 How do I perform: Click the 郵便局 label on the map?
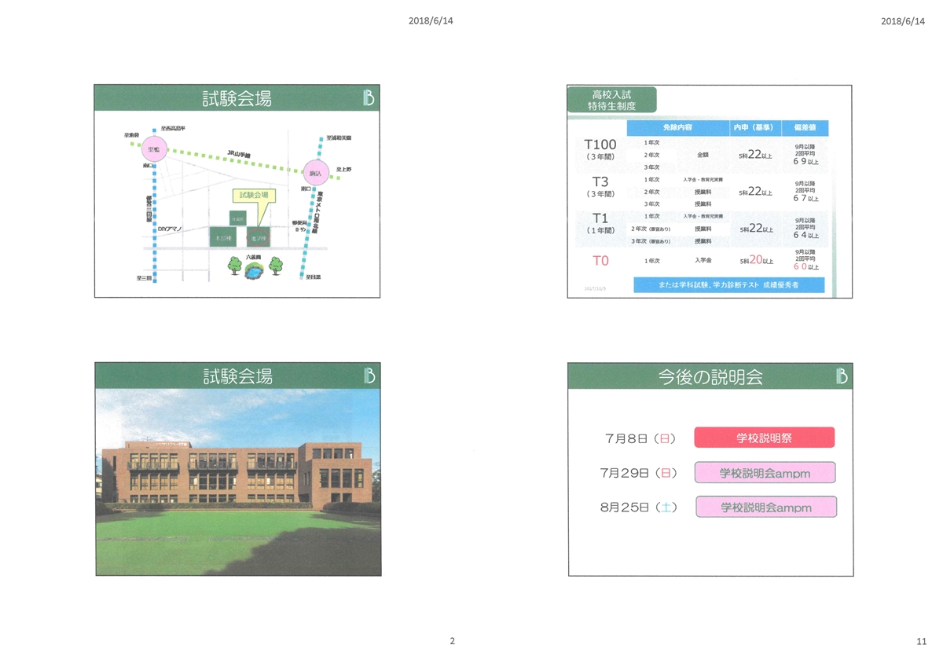pyautogui.click(x=299, y=222)
